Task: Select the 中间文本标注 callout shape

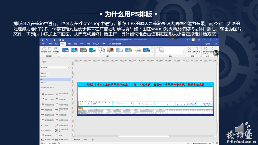Action: coord(62,104)
